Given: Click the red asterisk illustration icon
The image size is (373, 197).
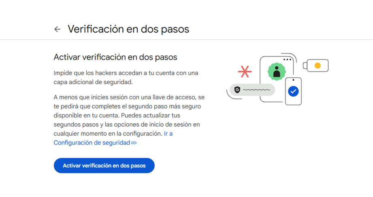Looking at the screenshot, I should (x=245, y=71).
